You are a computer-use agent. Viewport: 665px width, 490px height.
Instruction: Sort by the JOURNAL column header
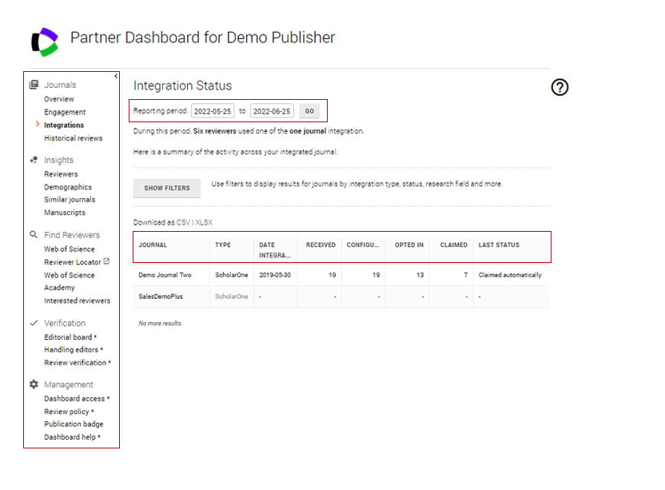tap(153, 245)
